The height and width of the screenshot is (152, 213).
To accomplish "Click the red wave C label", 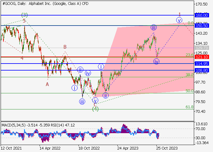I will point(95,105).
